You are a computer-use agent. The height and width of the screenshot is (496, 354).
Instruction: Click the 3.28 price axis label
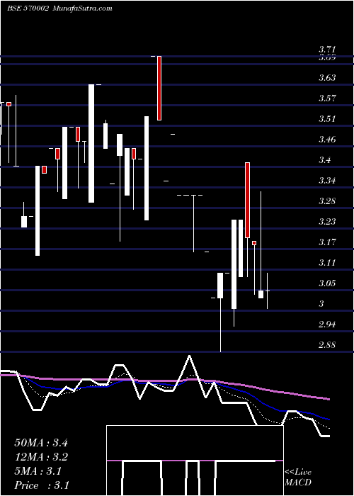[327, 201]
